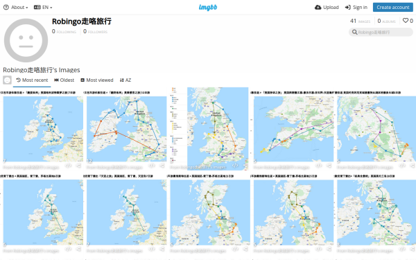Click the small avatar icon beside sort tabs
416x260 pixels.
(x=7, y=80)
